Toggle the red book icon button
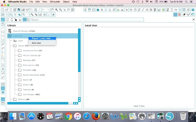Viewport: 196px width, 122px height. tap(179, 15)
